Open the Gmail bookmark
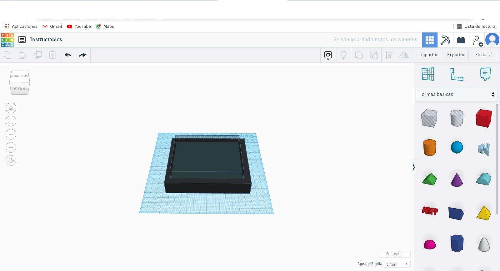Viewport: 500px width, 271px height. pyautogui.click(x=52, y=27)
